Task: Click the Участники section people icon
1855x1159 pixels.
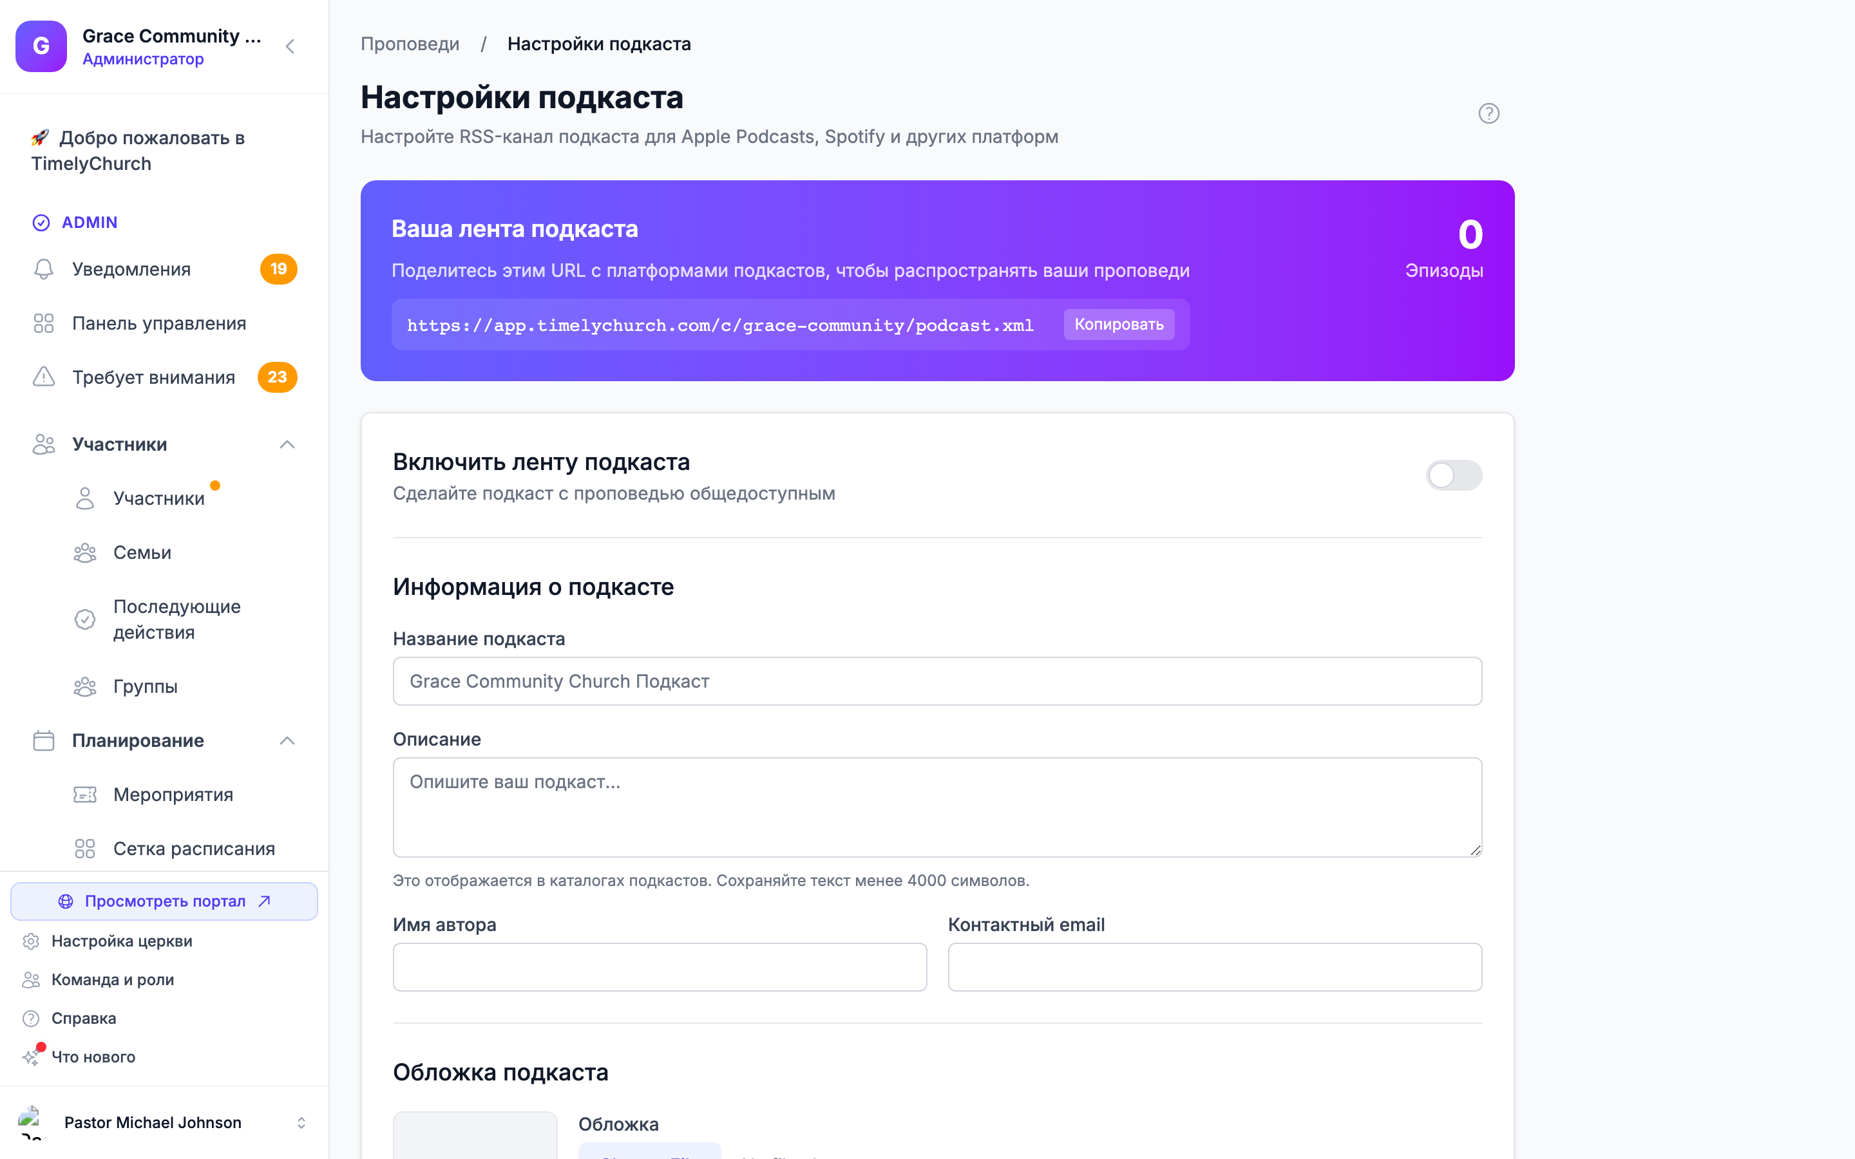Action: pos(44,444)
